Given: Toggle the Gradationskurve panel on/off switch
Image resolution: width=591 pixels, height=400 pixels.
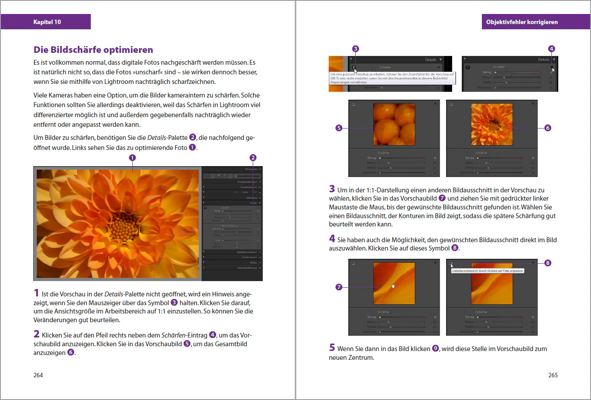Looking at the screenshot, I should (204, 187).
